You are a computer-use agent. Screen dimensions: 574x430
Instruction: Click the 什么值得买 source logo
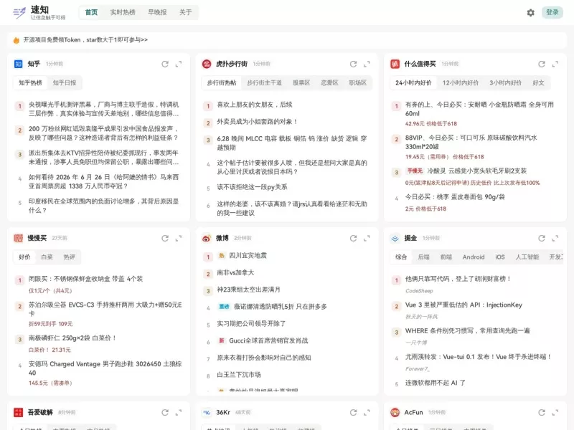[x=395, y=64]
